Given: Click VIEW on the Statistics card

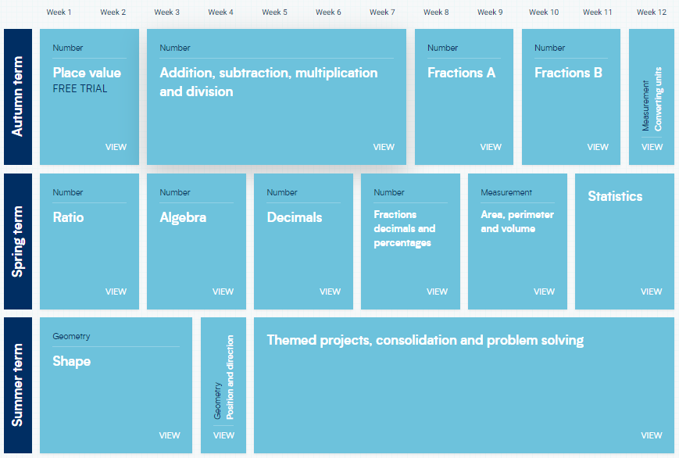Looking at the screenshot, I should point(651,292).
